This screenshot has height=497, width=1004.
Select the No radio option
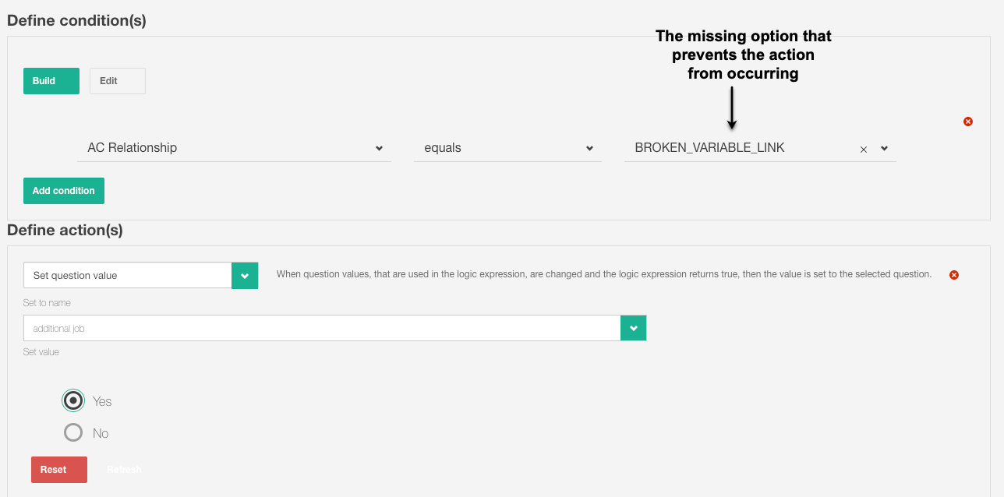73,432
